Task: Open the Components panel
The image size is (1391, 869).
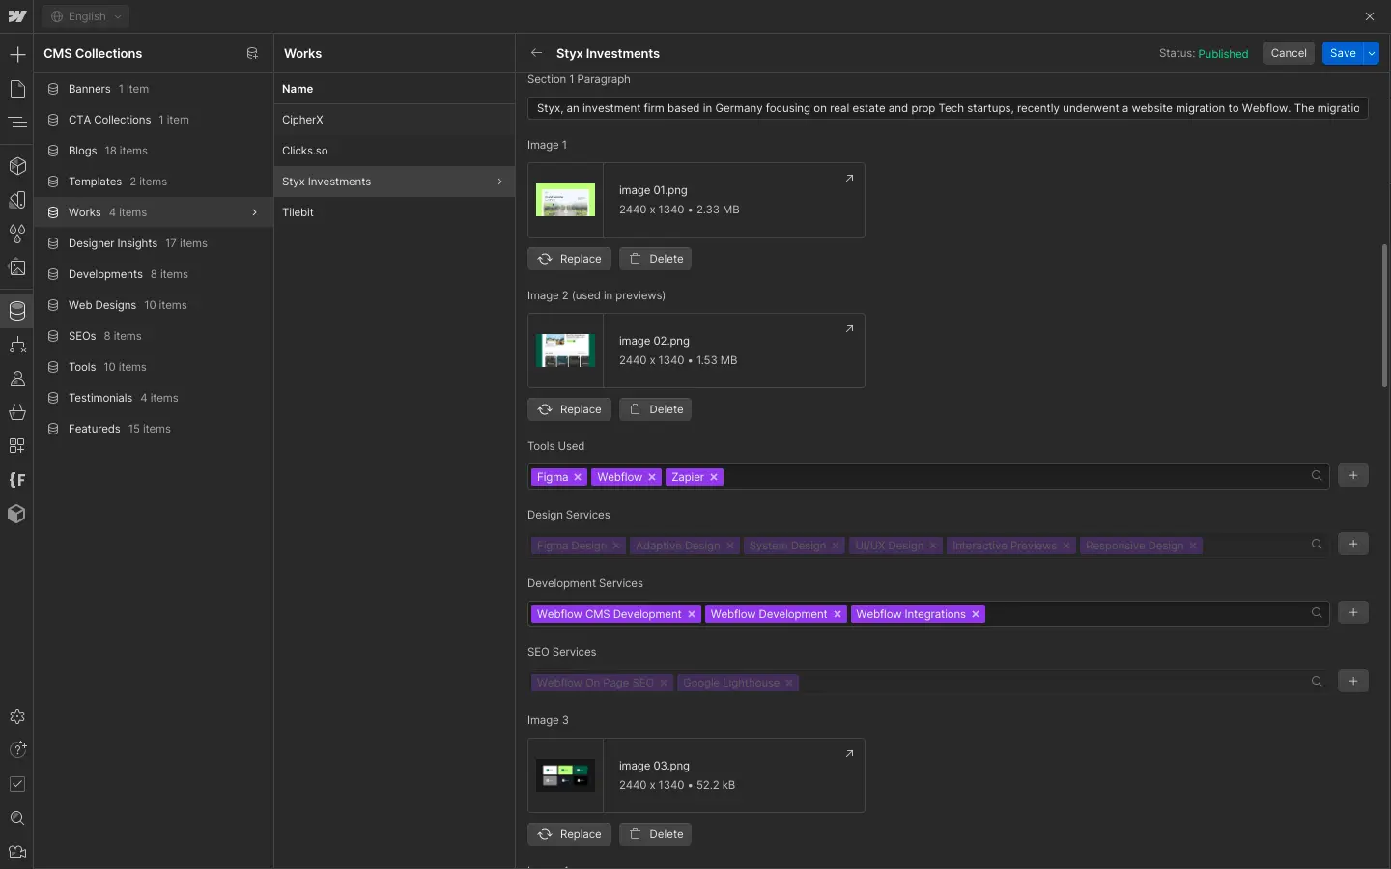Action: 16,166
